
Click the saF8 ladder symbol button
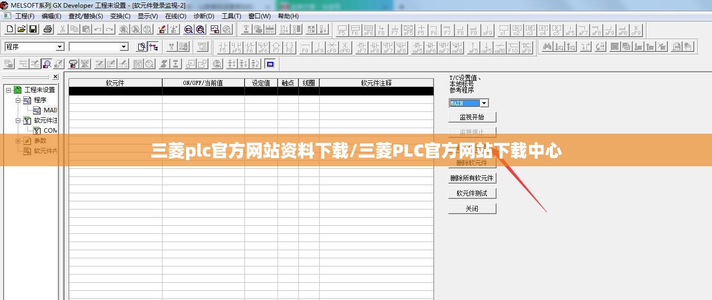click(x=457, y=47)
